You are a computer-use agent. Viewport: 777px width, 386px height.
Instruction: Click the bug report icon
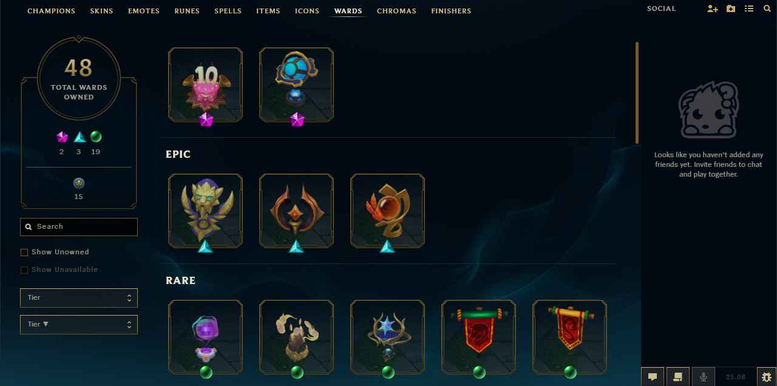click(x=767, y=377)
